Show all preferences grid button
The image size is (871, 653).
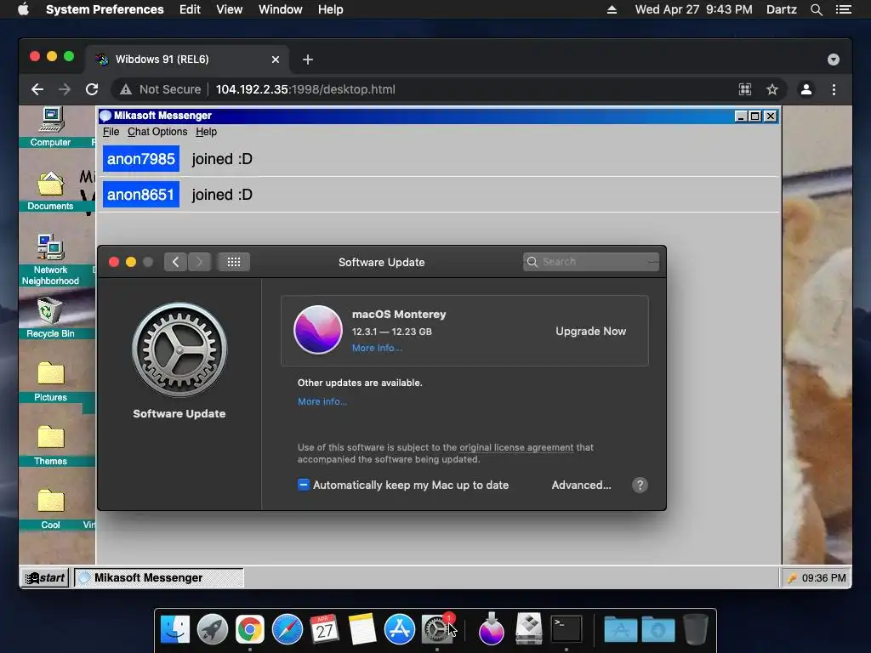[234, 262]
